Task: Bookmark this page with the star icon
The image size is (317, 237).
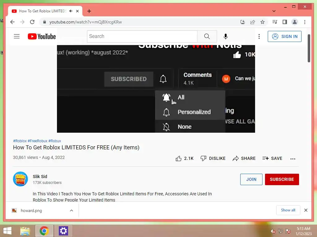Action: coord(263,22)
